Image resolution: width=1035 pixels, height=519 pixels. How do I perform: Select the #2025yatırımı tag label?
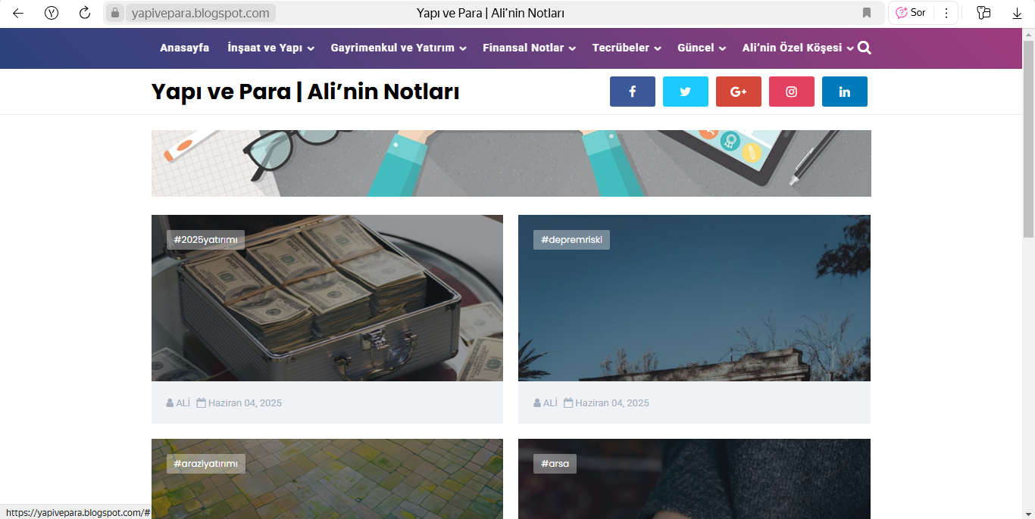tap(205, 240)
